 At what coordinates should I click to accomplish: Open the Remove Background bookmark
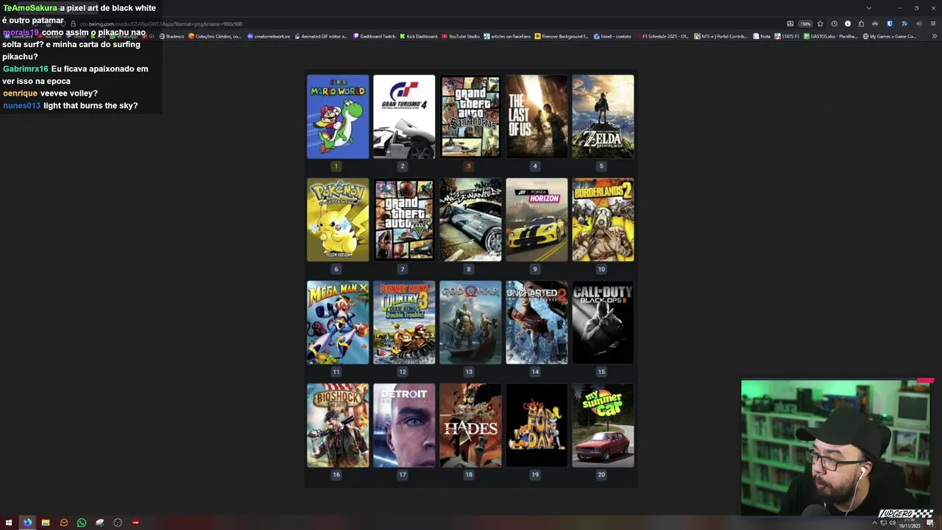tap(562, 36)
